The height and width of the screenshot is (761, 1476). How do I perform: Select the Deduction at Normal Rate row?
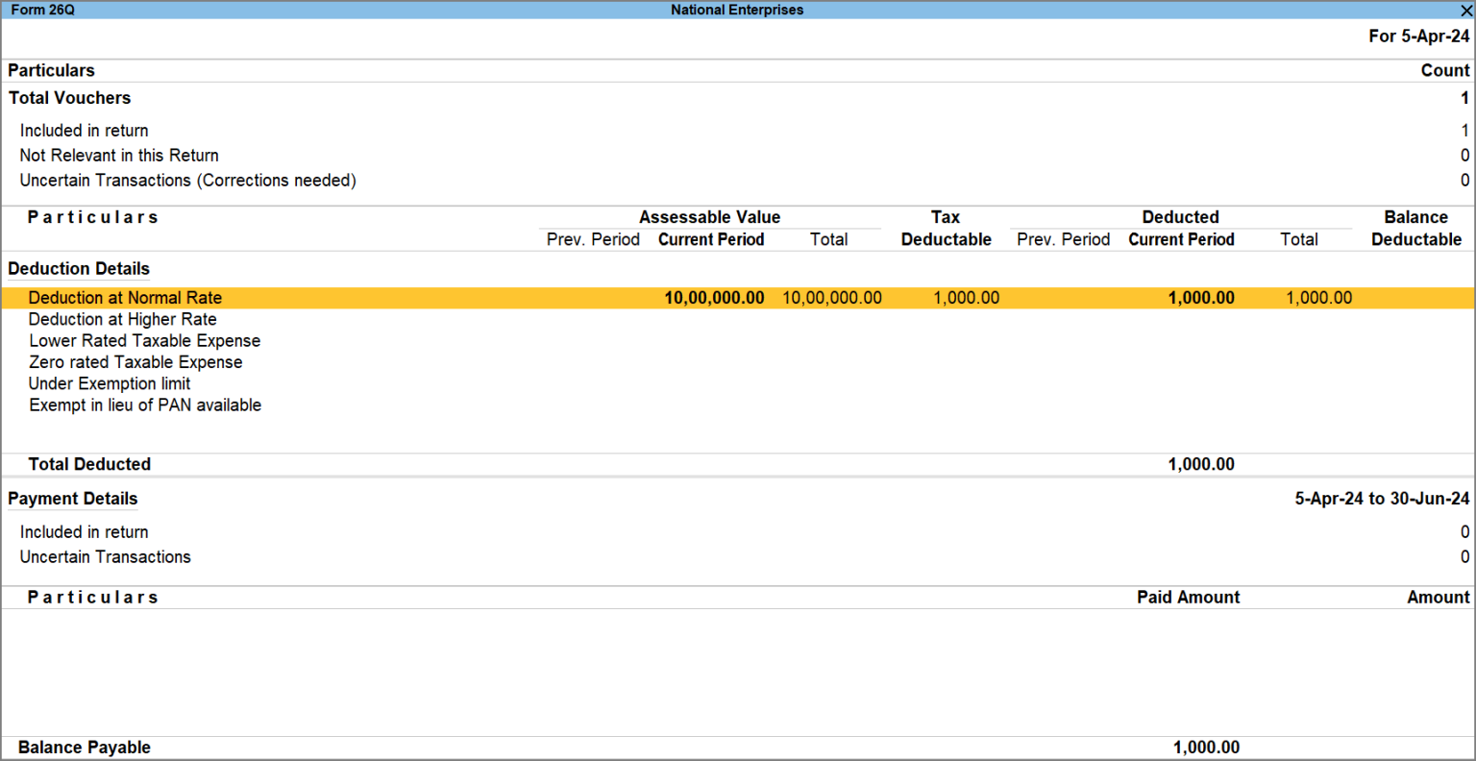(x=124, y=298)
